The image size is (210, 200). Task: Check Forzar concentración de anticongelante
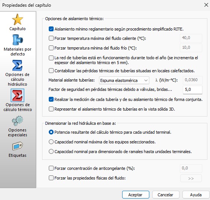[51, 168]
